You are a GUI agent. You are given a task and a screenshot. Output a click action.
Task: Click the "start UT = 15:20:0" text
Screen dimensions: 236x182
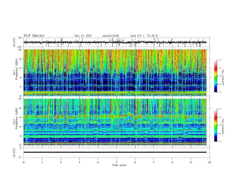pyautogui.click(x=144, y=36)
